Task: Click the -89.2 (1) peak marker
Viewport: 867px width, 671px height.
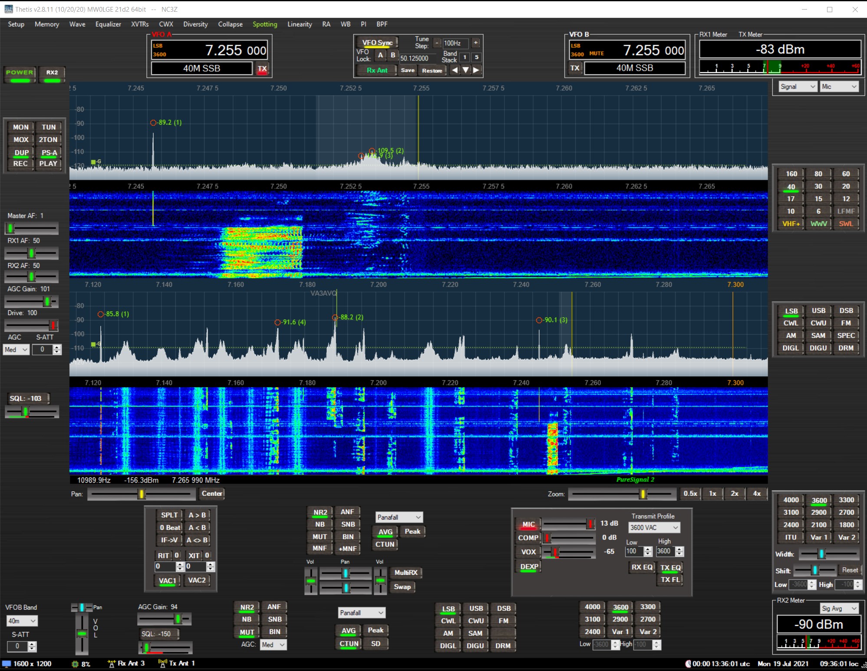Action: pos(153,123)
